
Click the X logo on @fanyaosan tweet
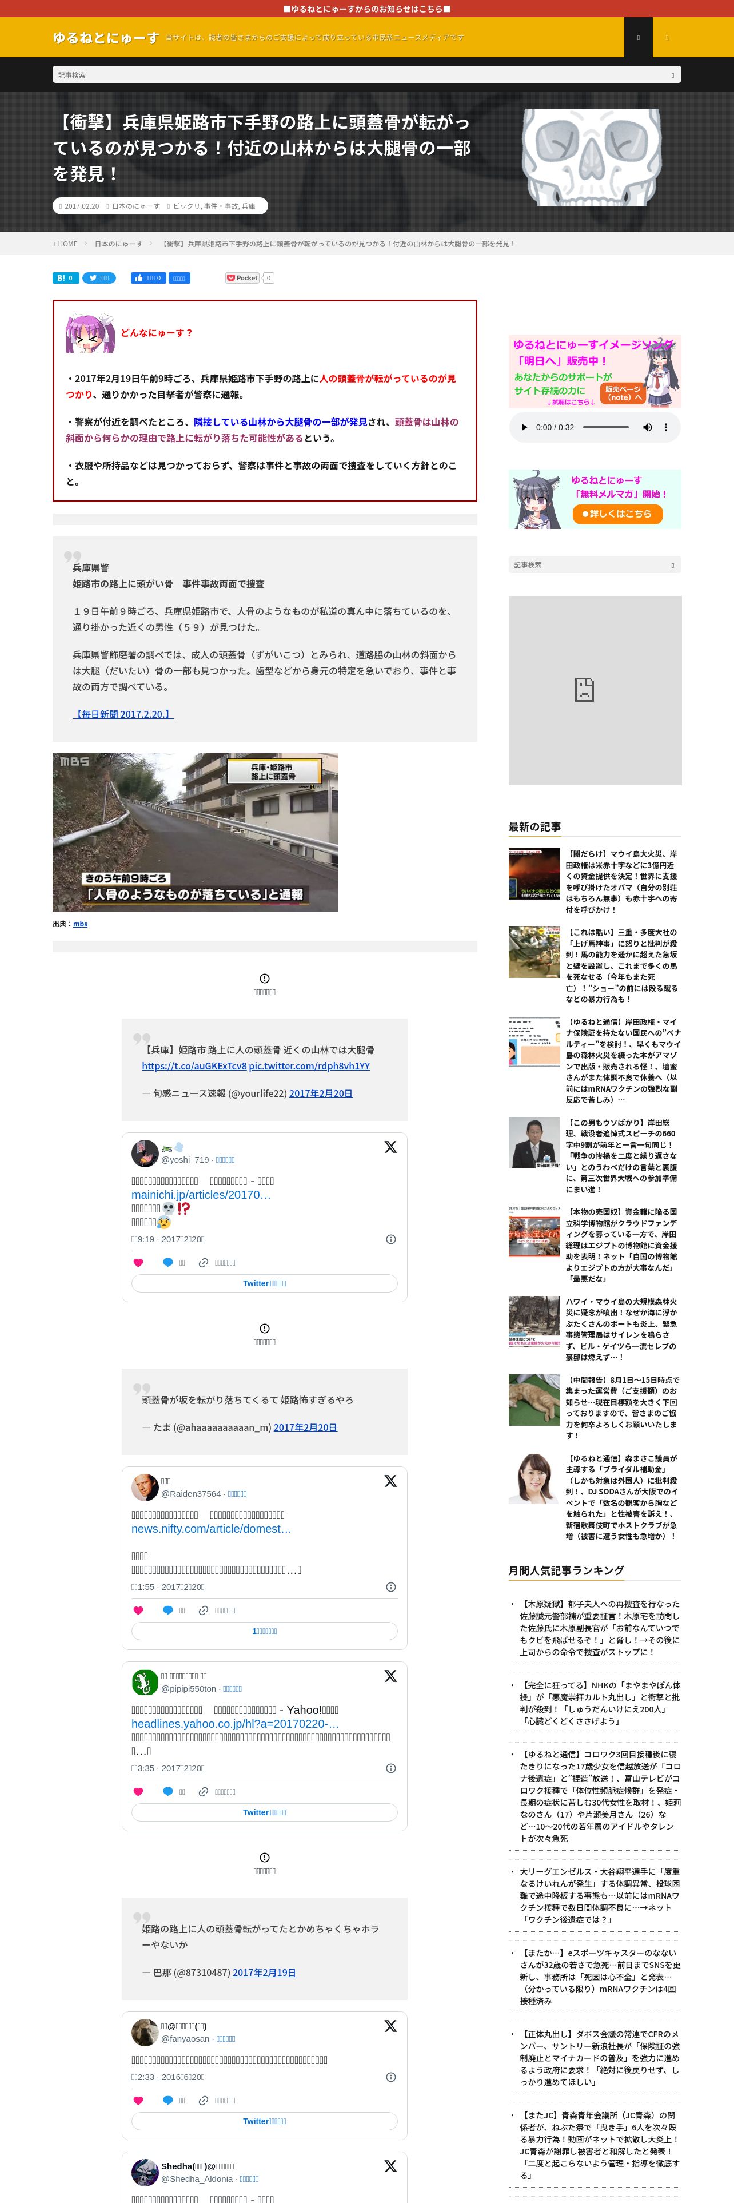(390, 2026)
